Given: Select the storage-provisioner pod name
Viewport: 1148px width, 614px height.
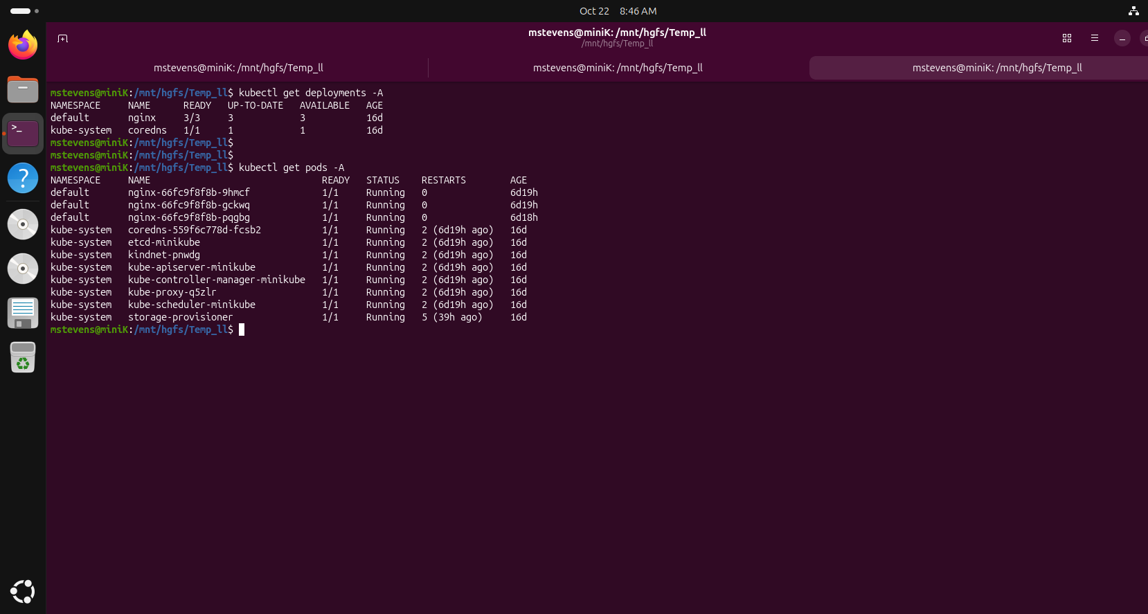Looking at the screenshot, I should point(181,317).
